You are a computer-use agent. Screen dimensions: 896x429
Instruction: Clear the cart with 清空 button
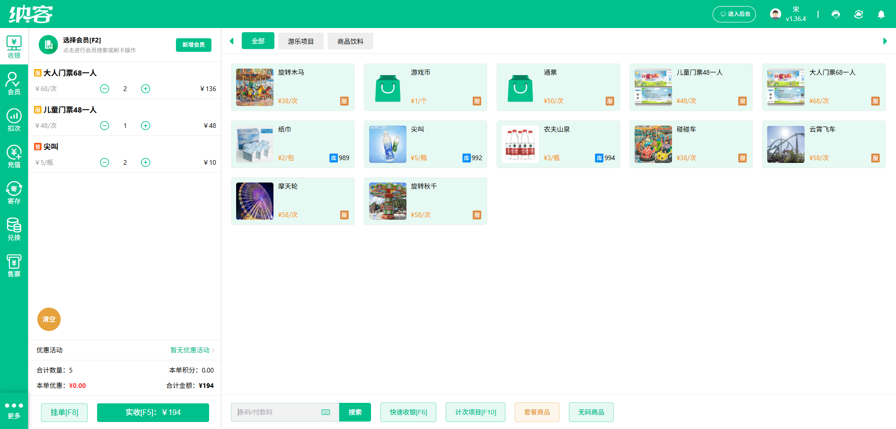pos(49,319)
